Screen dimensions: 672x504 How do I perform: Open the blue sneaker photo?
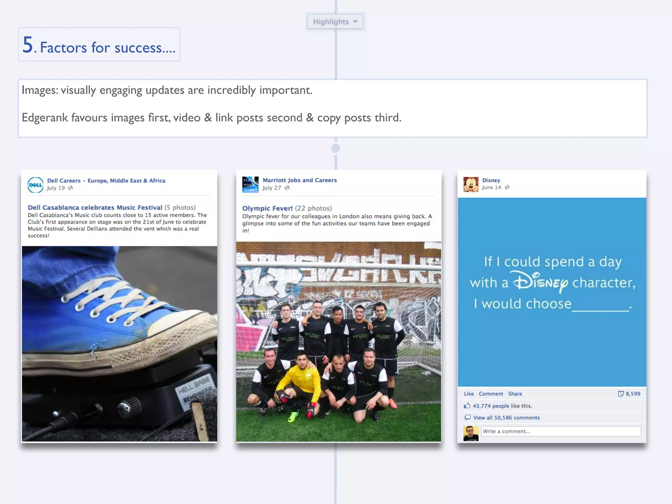[119, 344]
